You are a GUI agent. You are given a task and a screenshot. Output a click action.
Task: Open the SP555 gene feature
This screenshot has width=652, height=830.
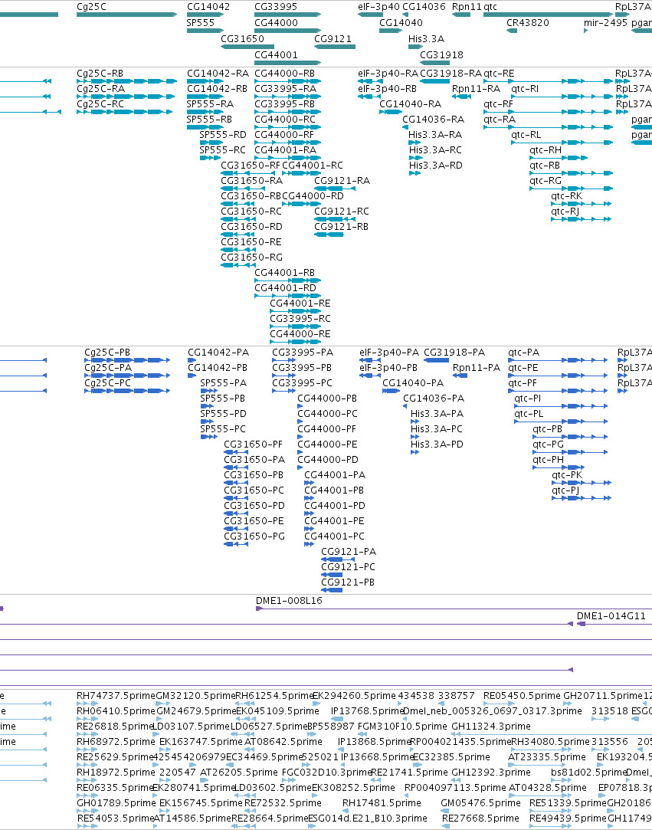pos(201,23)
